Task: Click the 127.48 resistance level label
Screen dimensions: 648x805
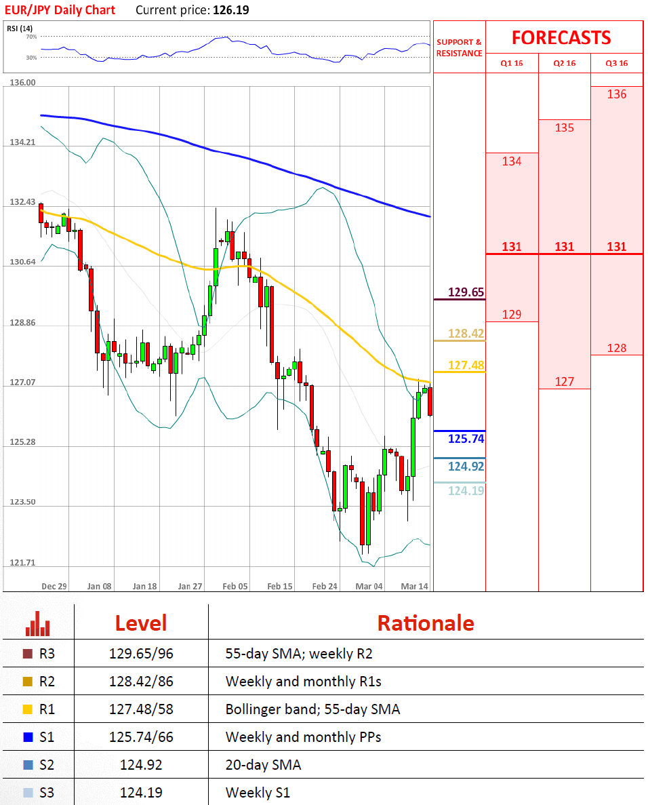Action: click(x=466, y=365)
